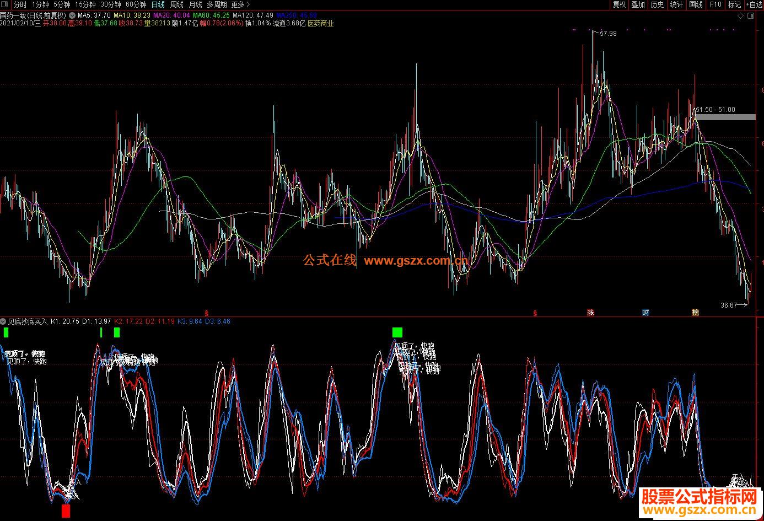This screenshot has height=521, width=764.
Task: Click the 36.67 low price label
Action: (x=729, y=305)
